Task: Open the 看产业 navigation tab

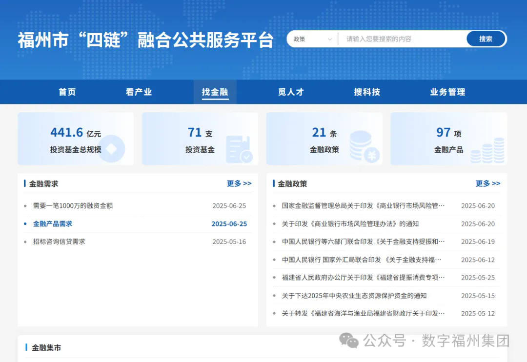Action: pos(139,92)
